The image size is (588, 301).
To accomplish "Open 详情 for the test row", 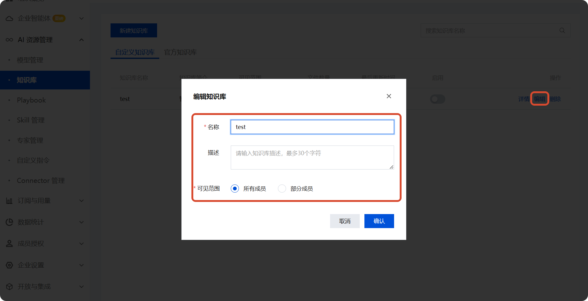I will tap(524, 99).
